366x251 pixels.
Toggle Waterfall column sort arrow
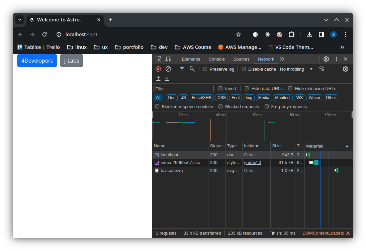347,146
